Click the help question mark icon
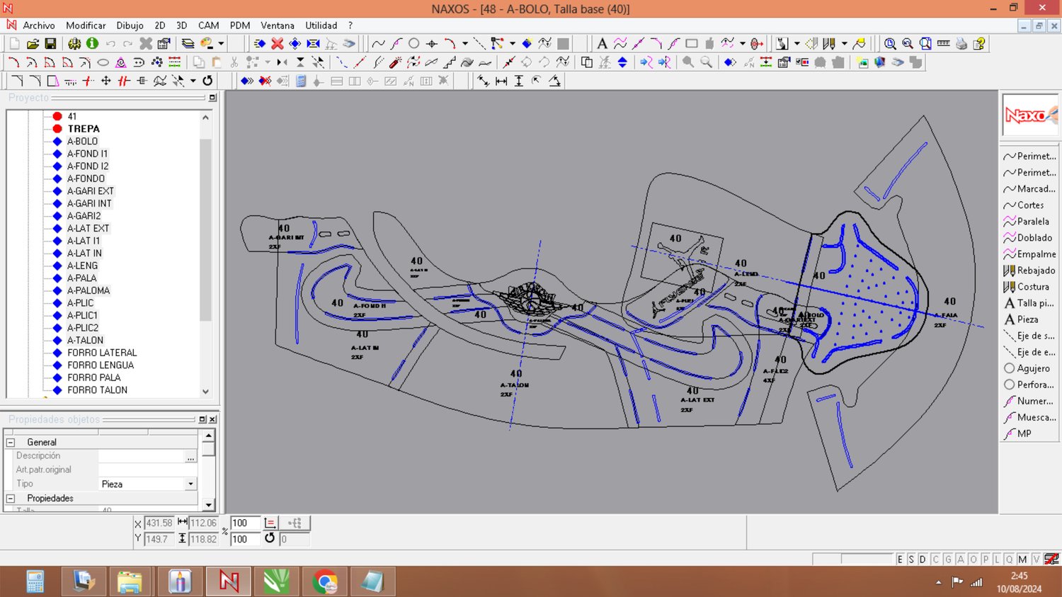1062x597 pixels. tap(979, 44)
